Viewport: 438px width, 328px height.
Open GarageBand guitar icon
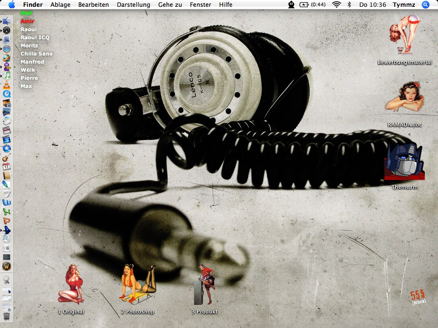click(x=6, y=158)
